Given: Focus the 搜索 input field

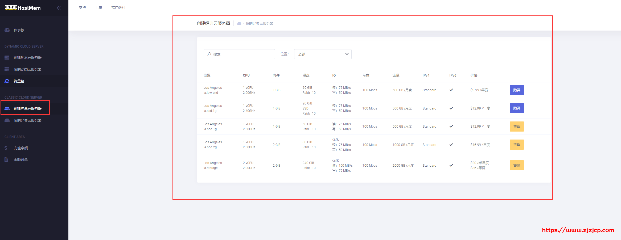Looking at the screenshot, I should [239, 54].
